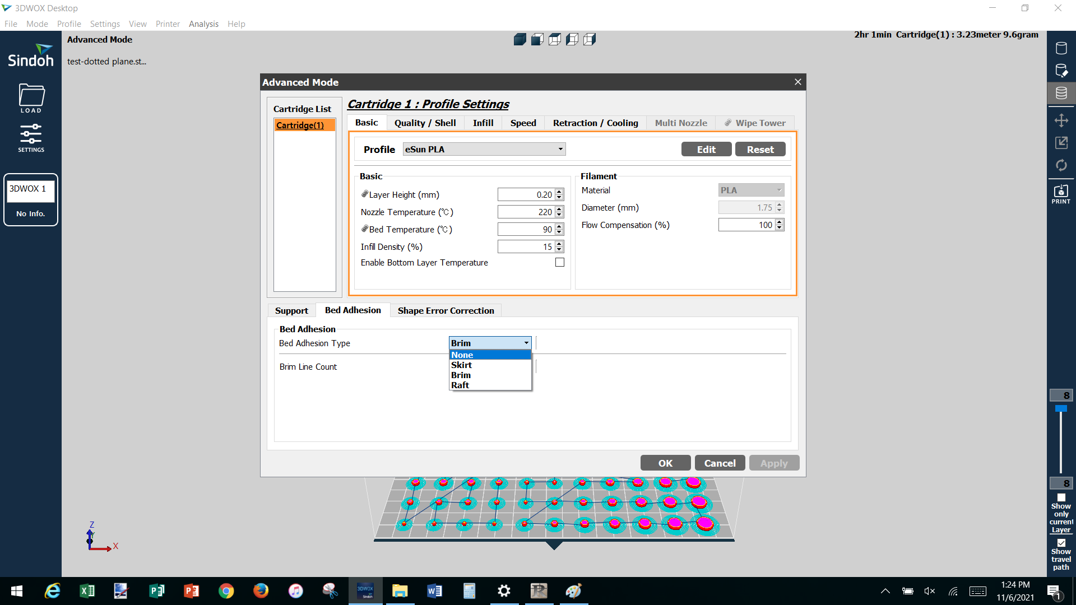The image size is (1076, 605).
Task: Choose Skirt in adhesion type list
Action: click(490, 365)
